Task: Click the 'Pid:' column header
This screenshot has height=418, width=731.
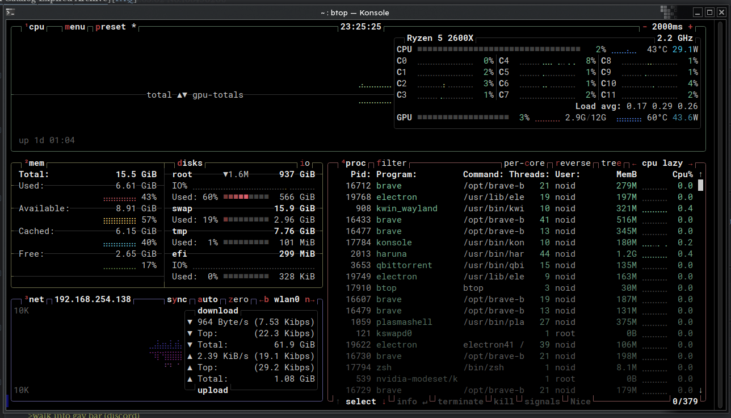Action: coord(361,174)
